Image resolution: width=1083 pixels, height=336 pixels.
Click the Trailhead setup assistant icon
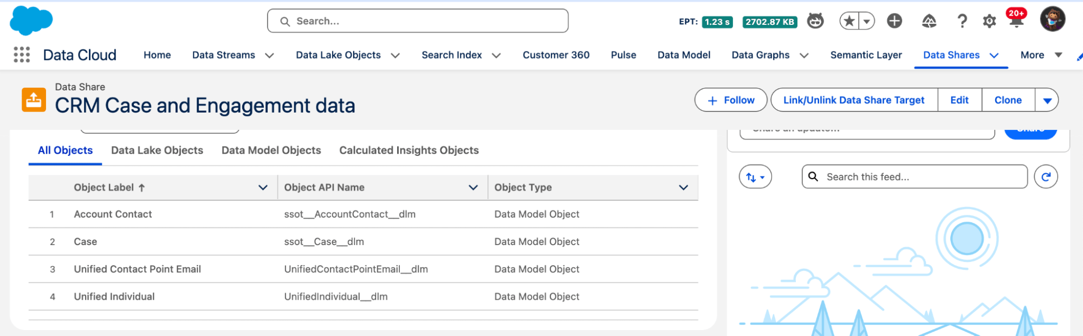(x=929, y=21)
